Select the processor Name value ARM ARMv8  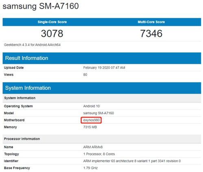coord(93,147)
